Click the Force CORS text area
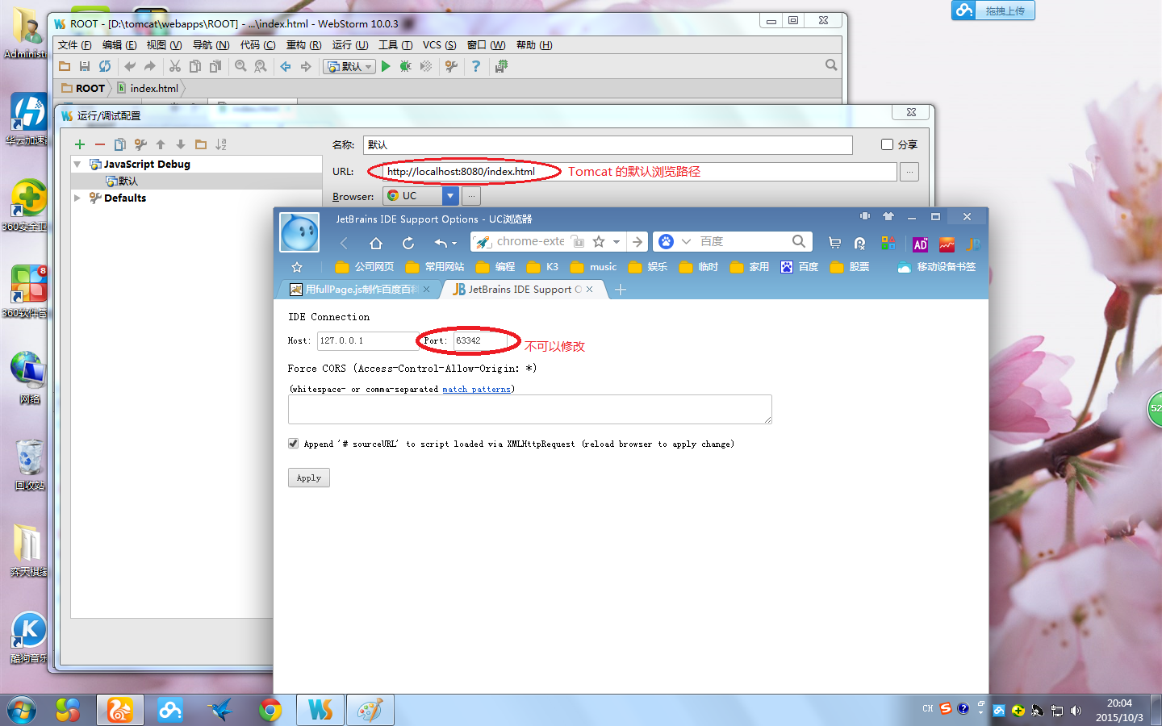Image resolution: width=1162 pixels, height=726 pixels. pos(530,409)
